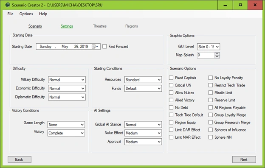Open the Military Difficulty dropdown
This screenshot has width=265, height=168.
point(67,79)
